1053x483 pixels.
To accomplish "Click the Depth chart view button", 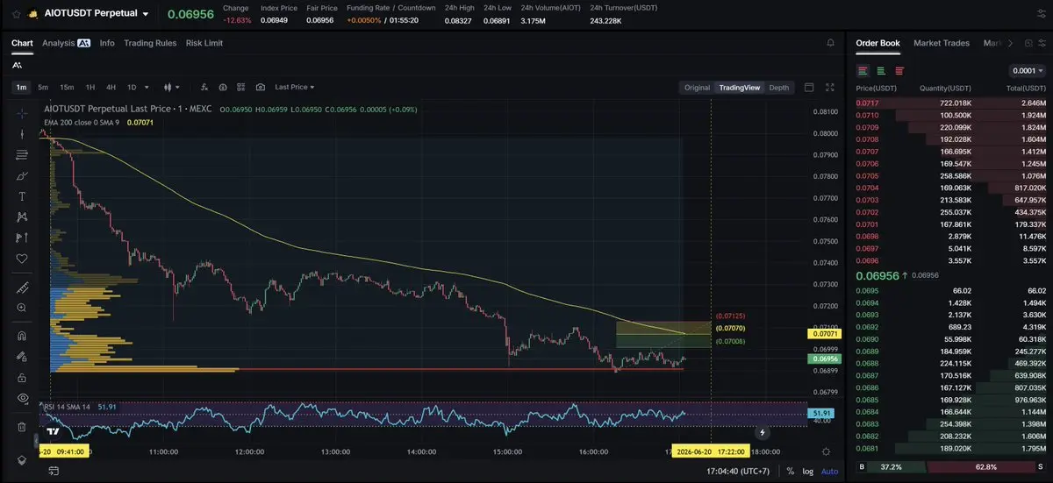I will coord(779,88).
